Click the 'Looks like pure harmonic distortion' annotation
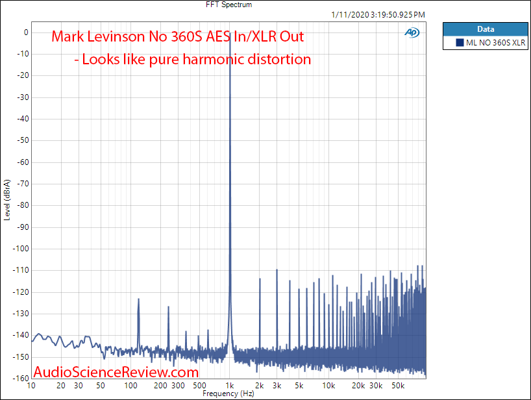The height and width of the screenshot is (400, 531). point(193,59)
